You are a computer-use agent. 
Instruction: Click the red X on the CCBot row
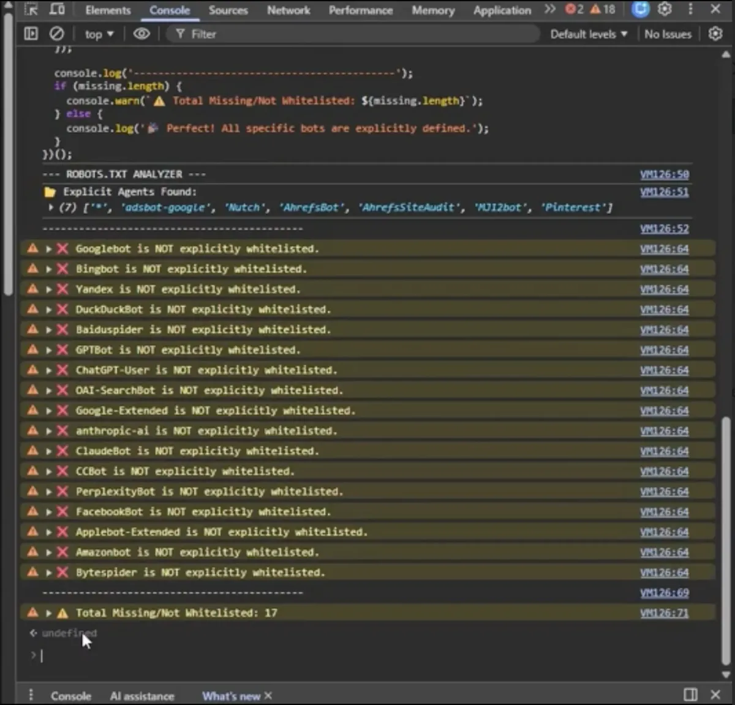pos(62,471)
